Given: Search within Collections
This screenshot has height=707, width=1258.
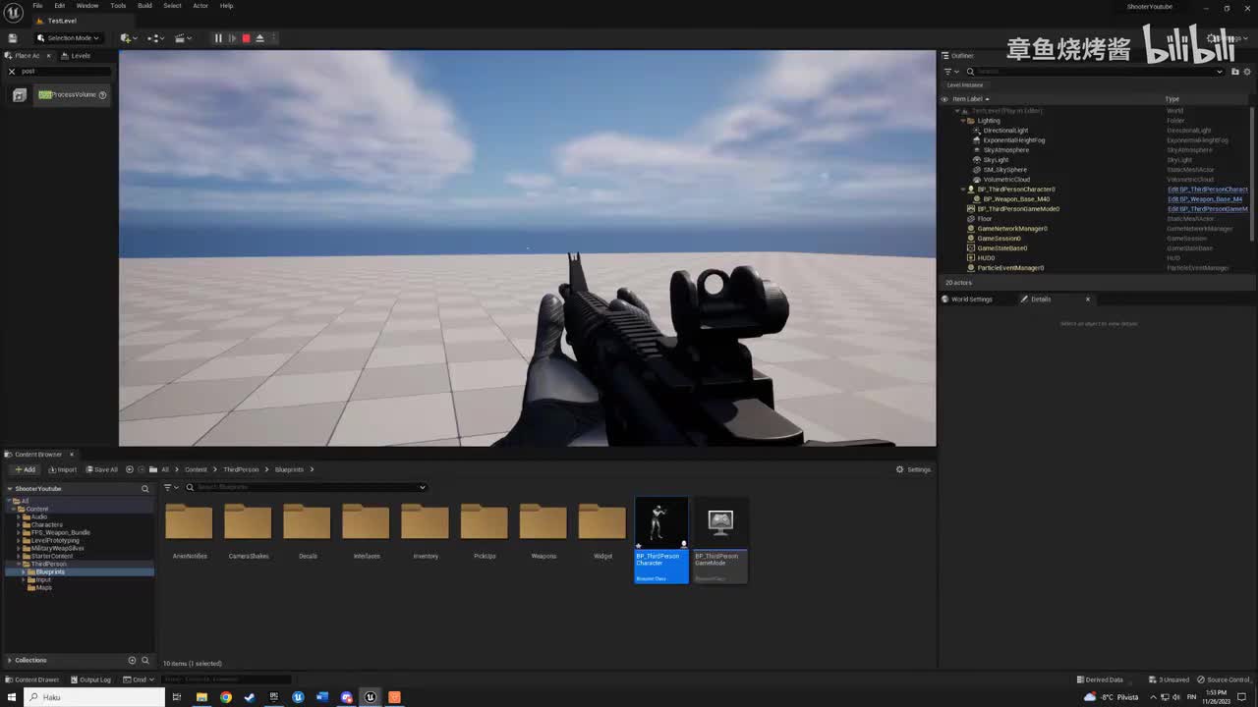Looking at the screenshot, I should pyautogui.click(x=145, y=660).
